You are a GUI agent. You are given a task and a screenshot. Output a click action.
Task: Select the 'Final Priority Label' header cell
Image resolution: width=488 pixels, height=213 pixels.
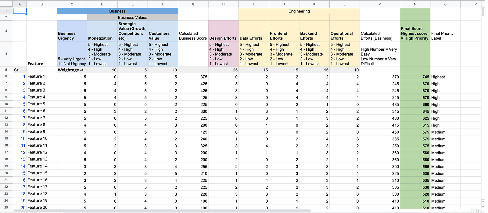pyautogui.click(x=445, y=31)
